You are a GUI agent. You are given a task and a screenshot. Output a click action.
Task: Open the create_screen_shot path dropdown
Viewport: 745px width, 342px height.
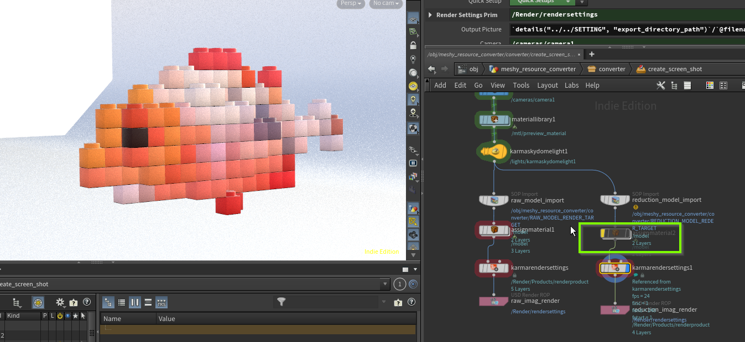385,285
